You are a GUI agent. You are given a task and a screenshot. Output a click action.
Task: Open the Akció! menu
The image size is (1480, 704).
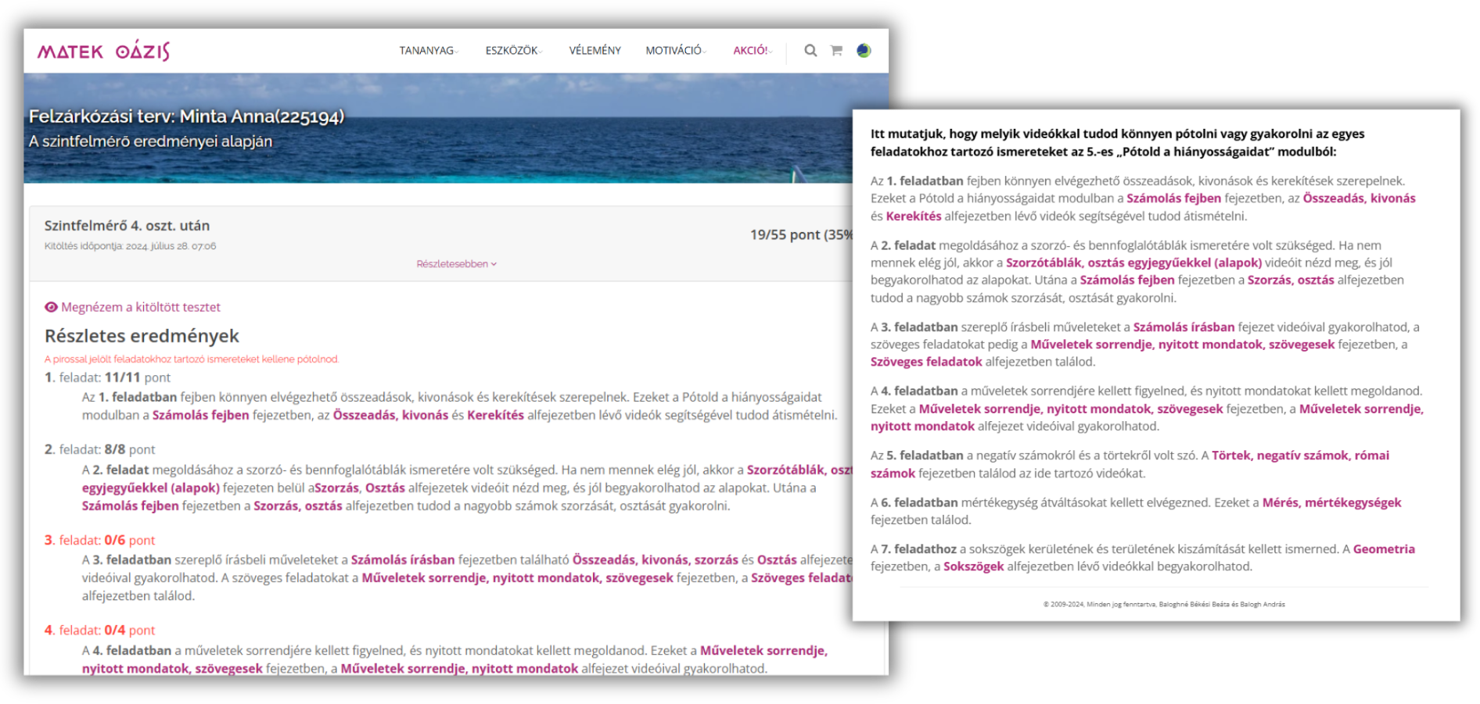(x=752, y=51)
